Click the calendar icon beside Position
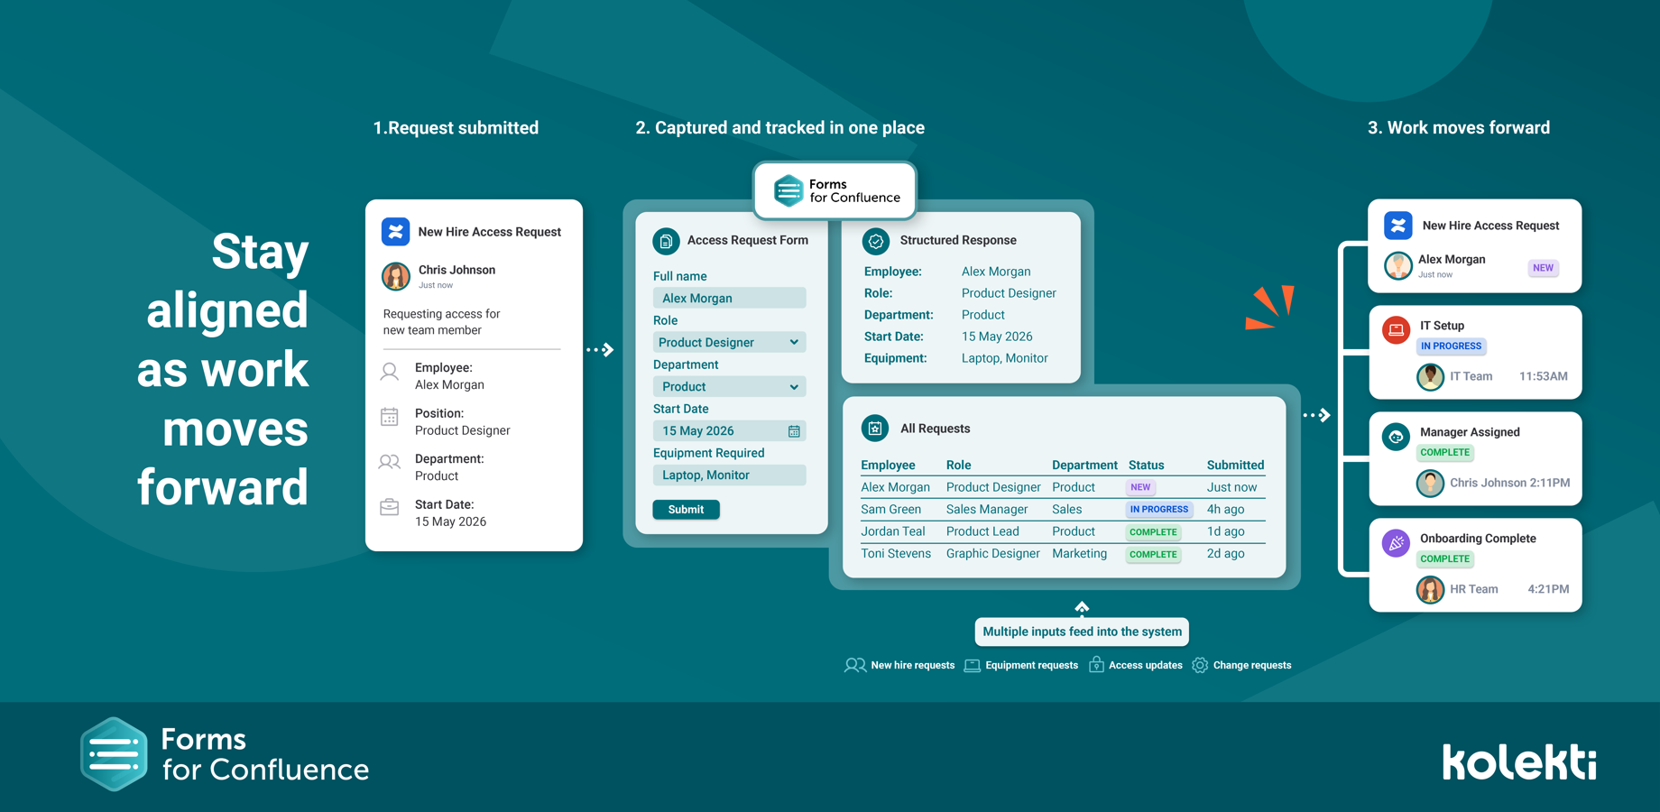This screenshot has height=812, width=1660. (x=390, y=417)
